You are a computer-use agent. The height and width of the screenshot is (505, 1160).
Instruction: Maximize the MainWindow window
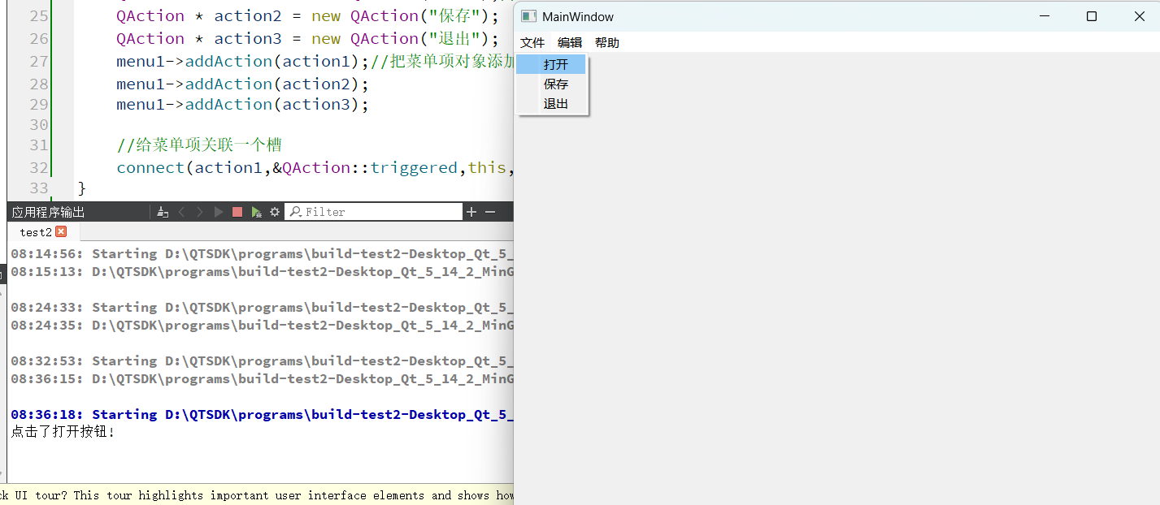coord(1092,16)
